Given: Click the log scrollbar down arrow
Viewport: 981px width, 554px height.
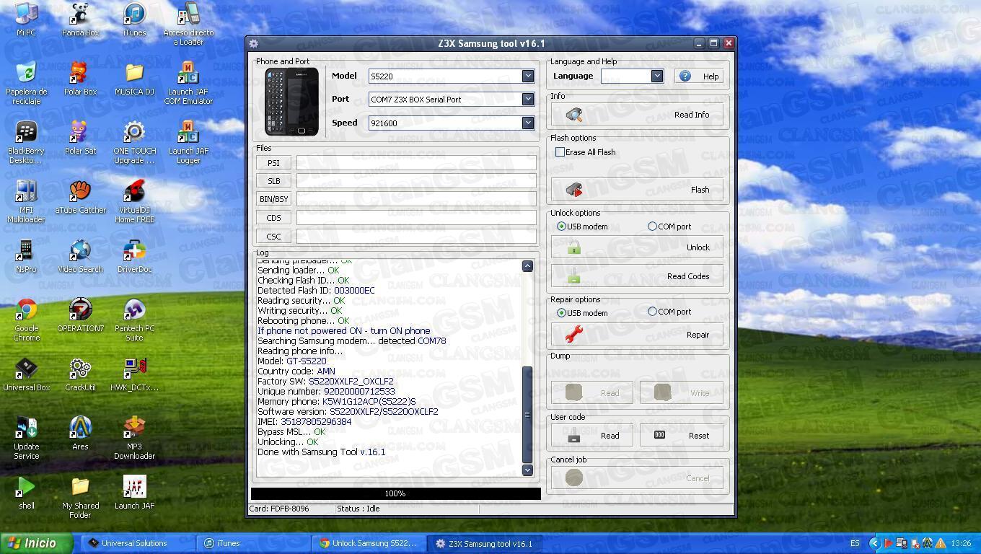Looking at the screenshot, I should click(x=527, y=470).
